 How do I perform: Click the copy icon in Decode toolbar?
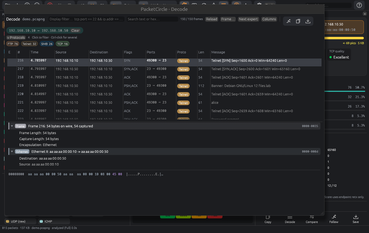[298, 21]
